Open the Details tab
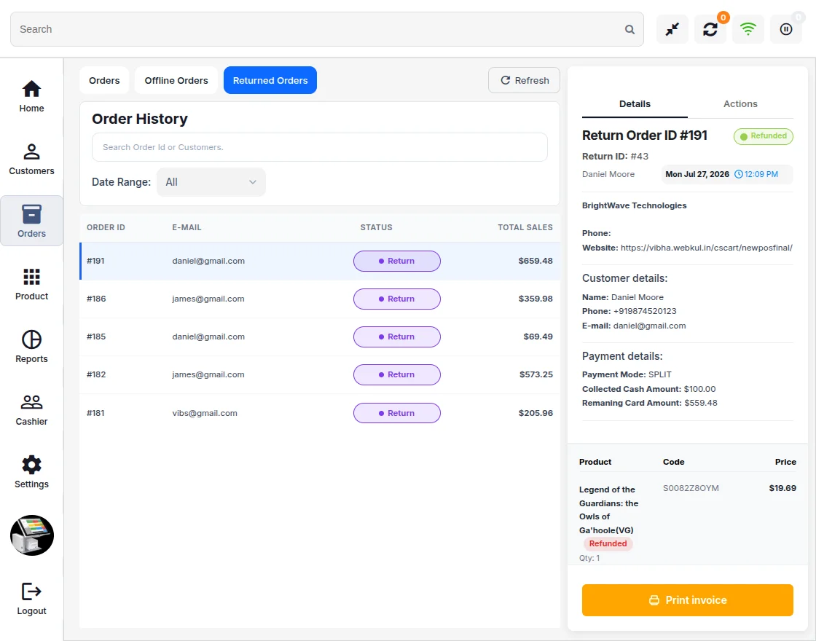The height and width of the screenshot is (641, 816). click(635, 104)
